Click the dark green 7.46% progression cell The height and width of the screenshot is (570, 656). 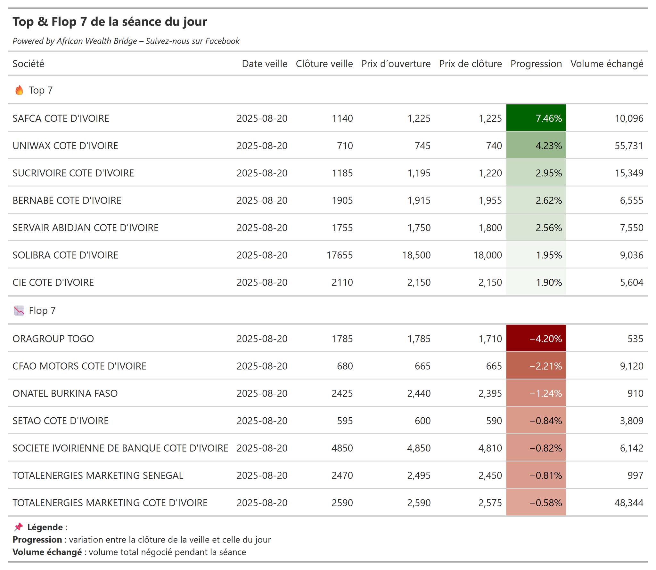tap(536, 118)
